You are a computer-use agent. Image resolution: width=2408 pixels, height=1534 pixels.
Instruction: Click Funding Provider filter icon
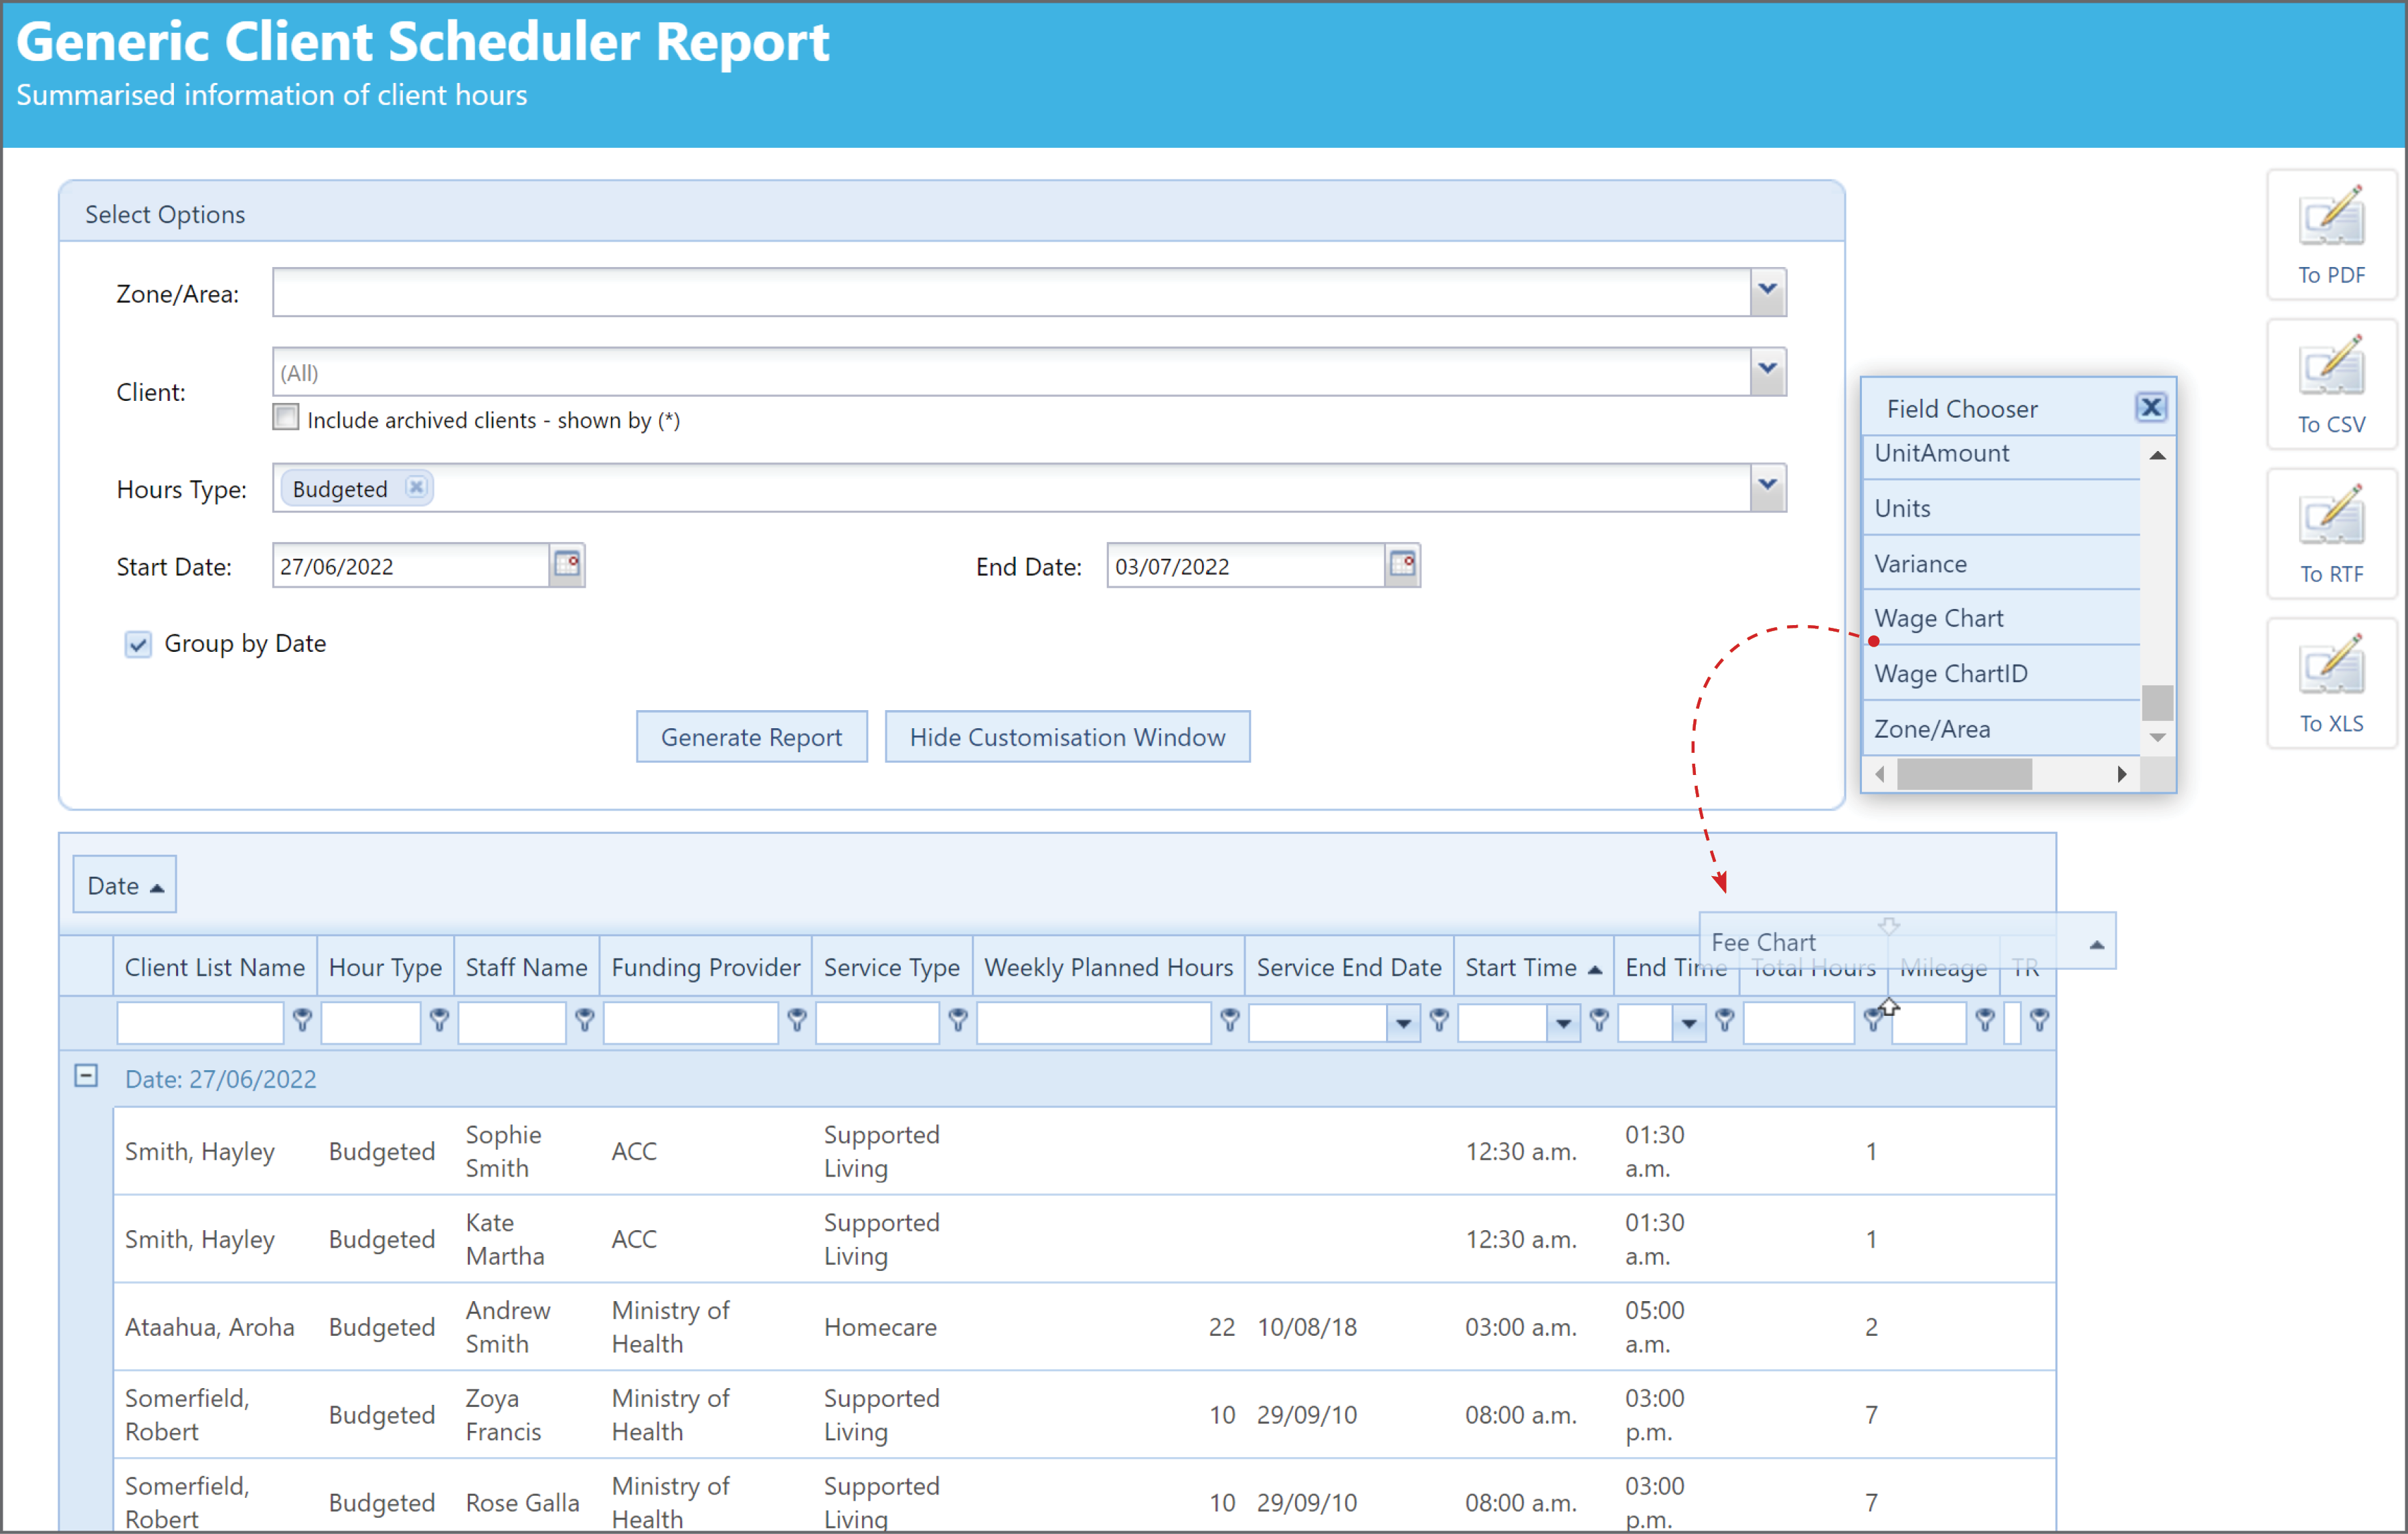pos(797,1019)
